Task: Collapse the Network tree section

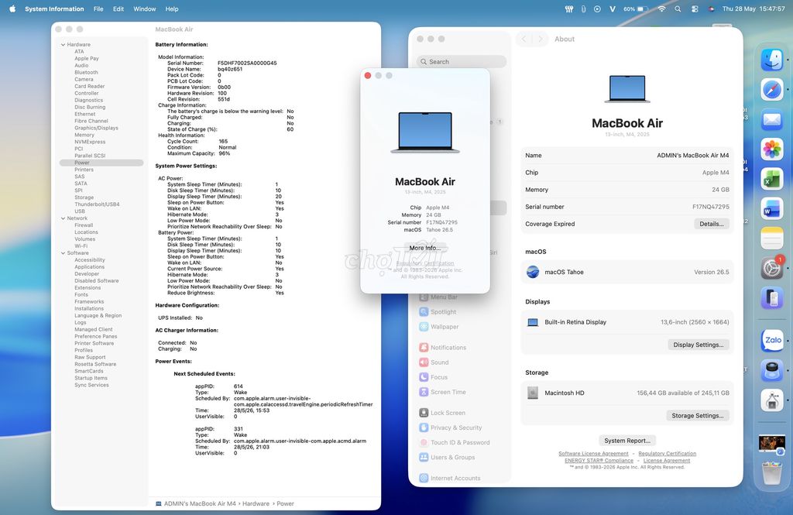Action: click(64, 218)
